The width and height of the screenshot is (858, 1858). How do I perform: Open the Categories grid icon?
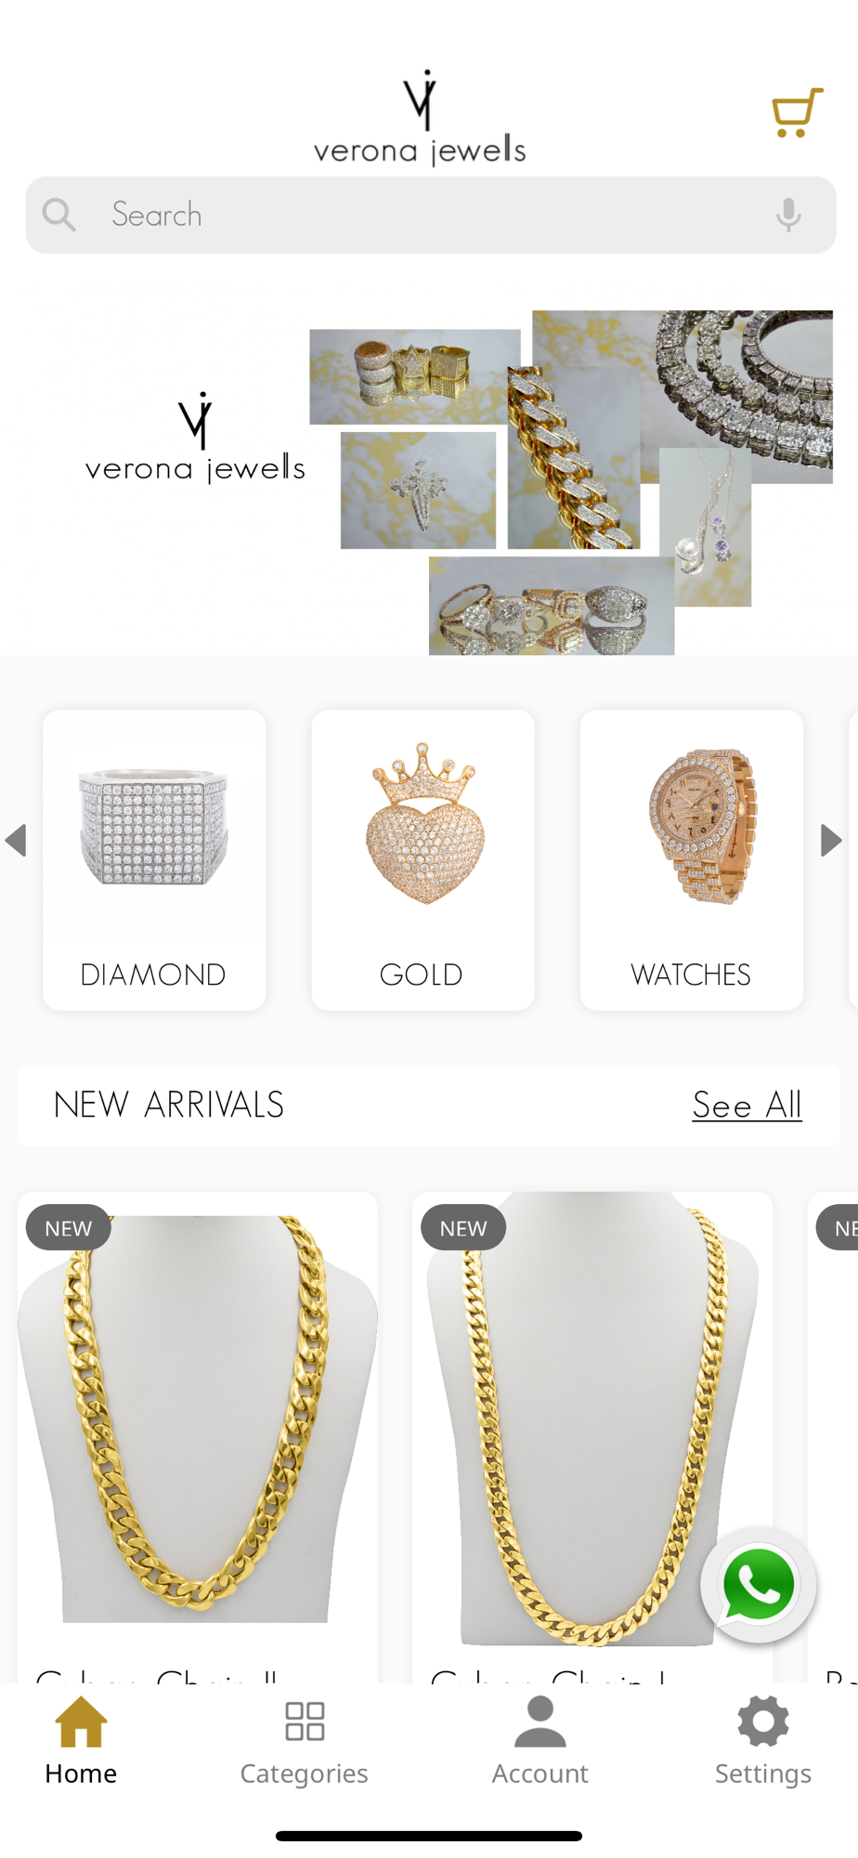pyautogui.click(x=305, y=1721)
